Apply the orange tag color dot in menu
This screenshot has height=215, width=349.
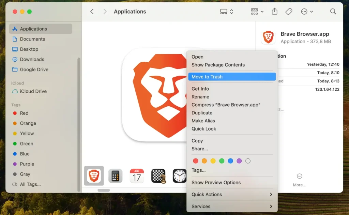click(204, 161)
